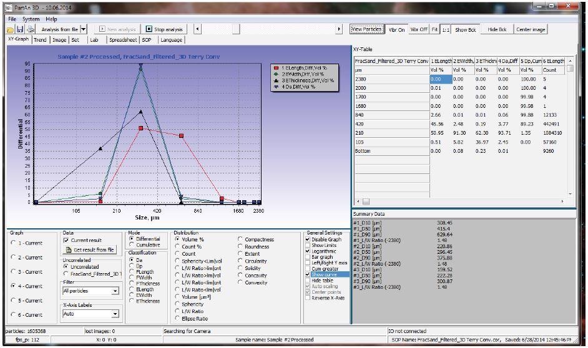Click the open folder icon in toolbar

[x=11, y=29]
